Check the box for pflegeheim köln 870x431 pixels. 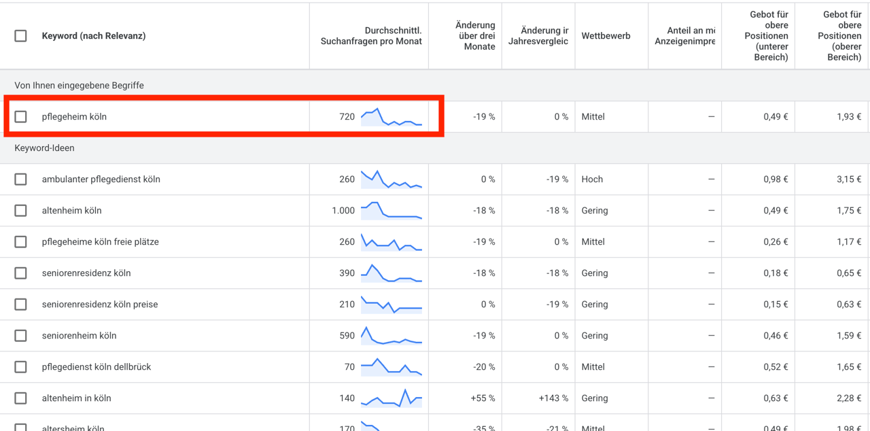pos(21,117)
